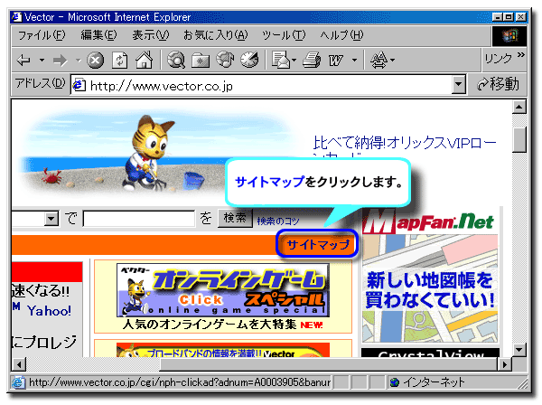The height and width of the screenshot is (405, 542).
Task: Click the 検索 search button
Action: 235,218
